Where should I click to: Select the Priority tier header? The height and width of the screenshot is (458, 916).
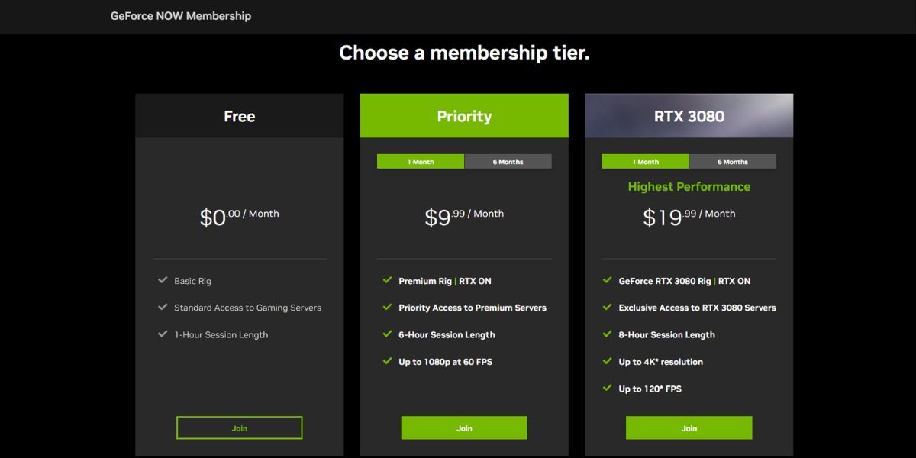click(x=463, y=115)
